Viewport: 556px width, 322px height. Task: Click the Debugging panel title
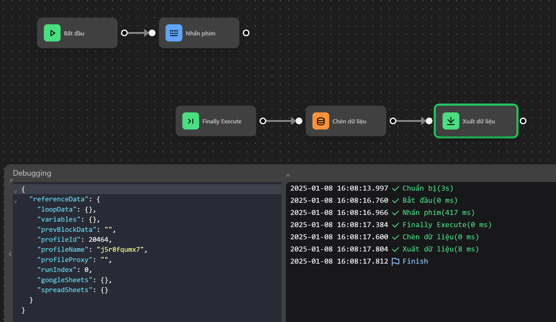tap(32, 173)
